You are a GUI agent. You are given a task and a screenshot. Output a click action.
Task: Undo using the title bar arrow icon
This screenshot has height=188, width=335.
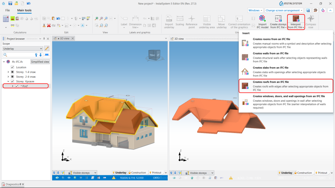tap(29, 3)
